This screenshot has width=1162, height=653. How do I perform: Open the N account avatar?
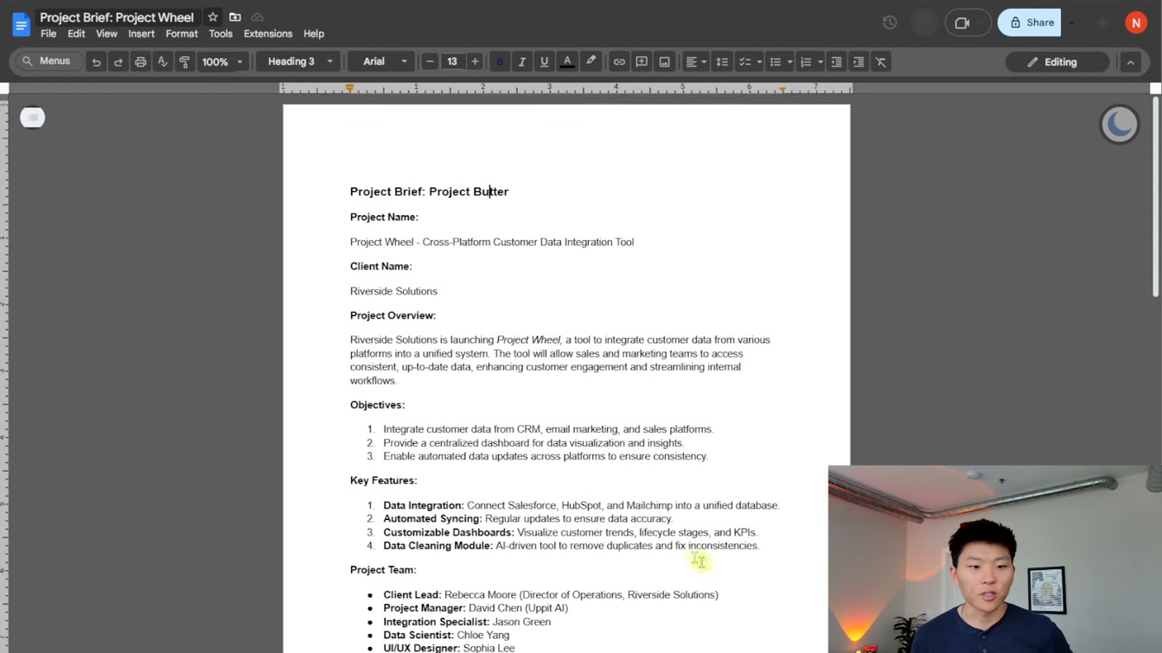pyautogui.click(x=1136, y=22)
